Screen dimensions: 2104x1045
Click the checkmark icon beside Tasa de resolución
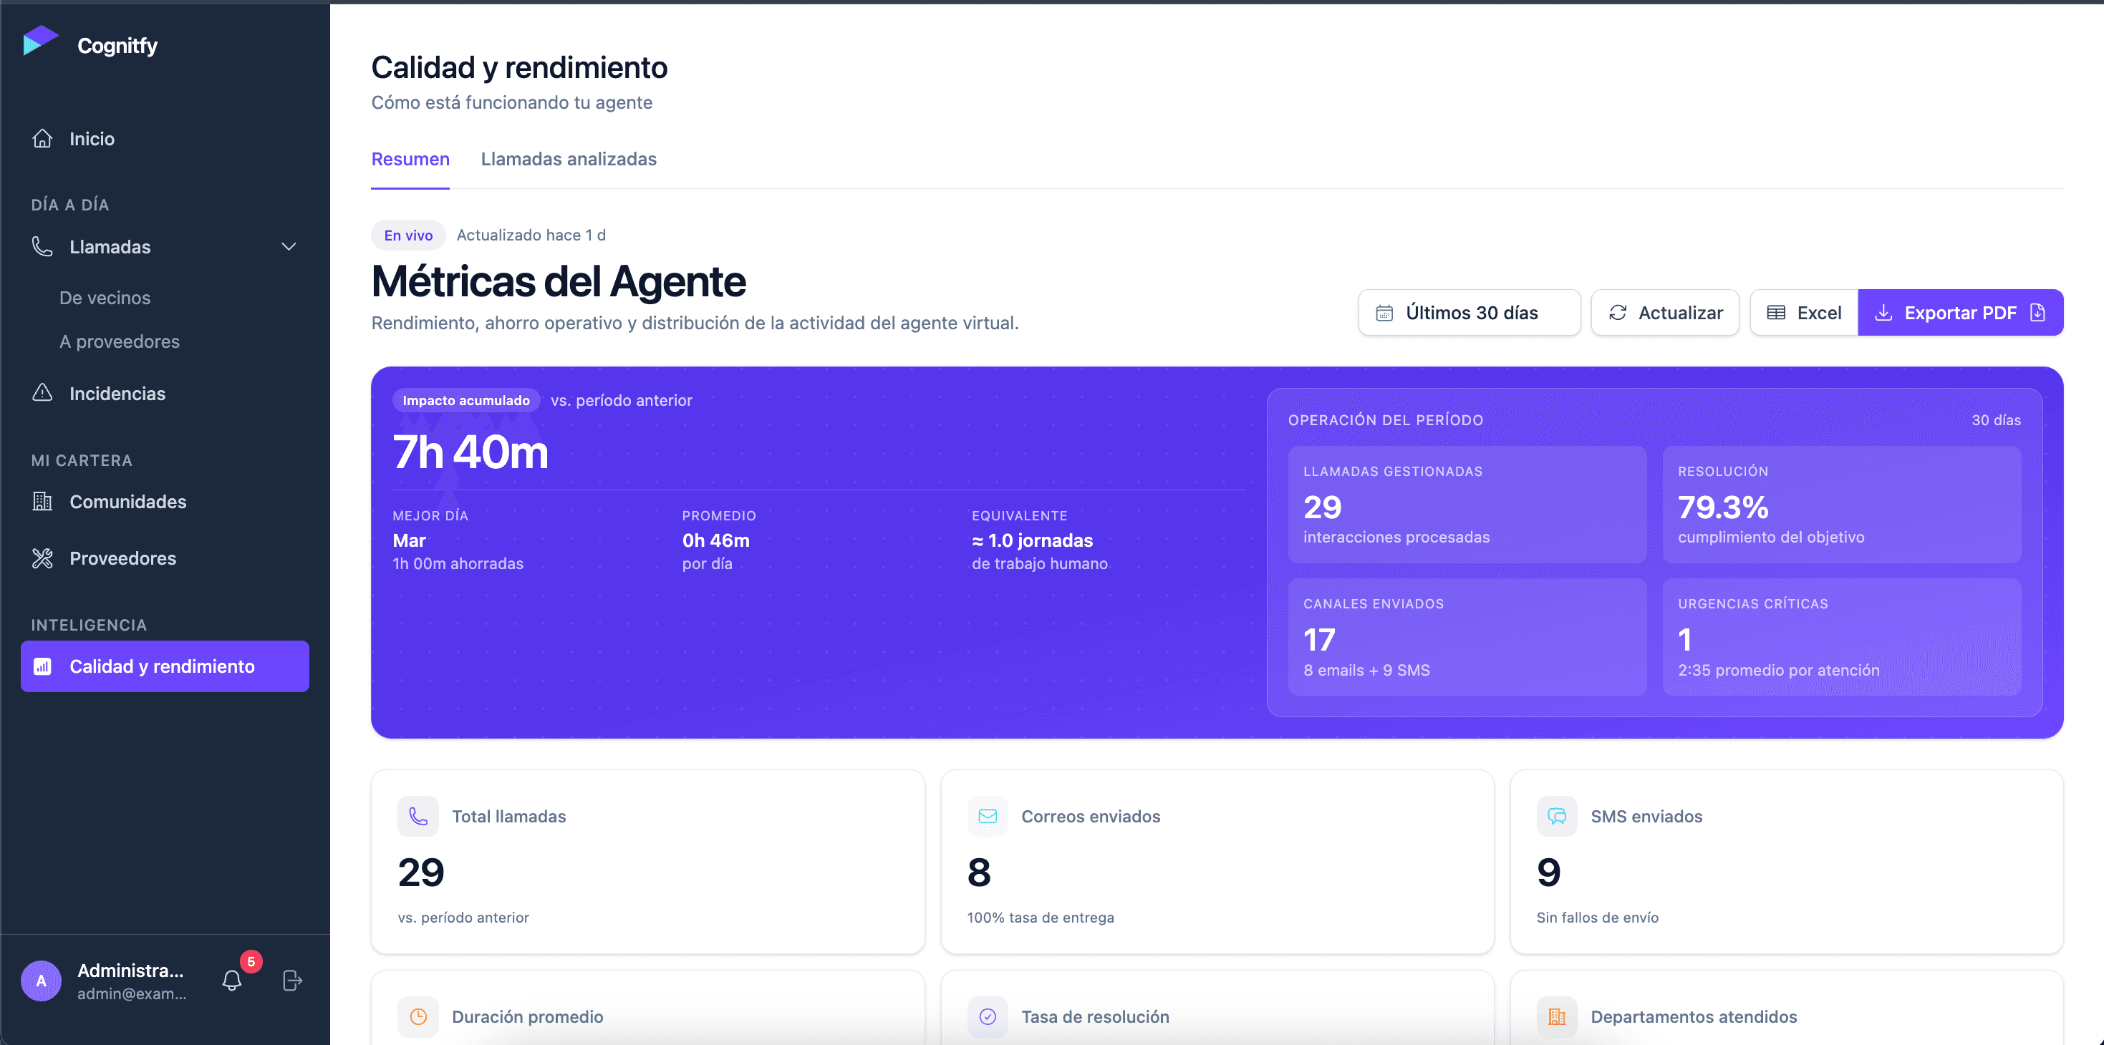click(988, 1016)
